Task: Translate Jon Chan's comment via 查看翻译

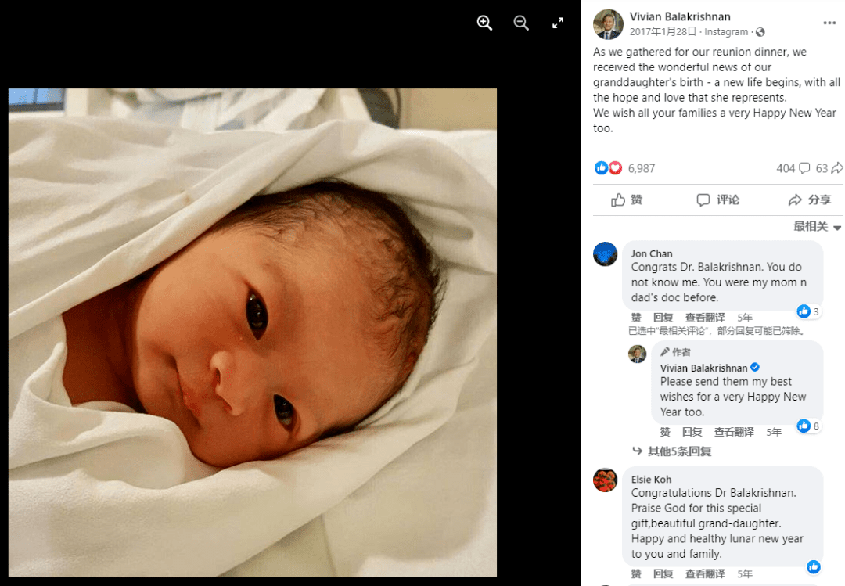Action: 705,318
